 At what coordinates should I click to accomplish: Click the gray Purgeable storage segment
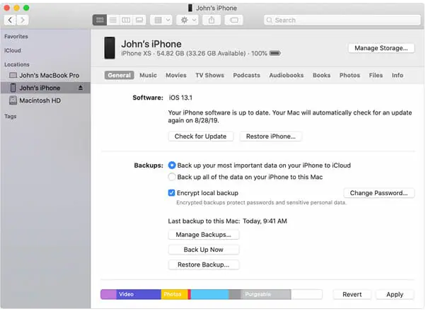(265, 294)
